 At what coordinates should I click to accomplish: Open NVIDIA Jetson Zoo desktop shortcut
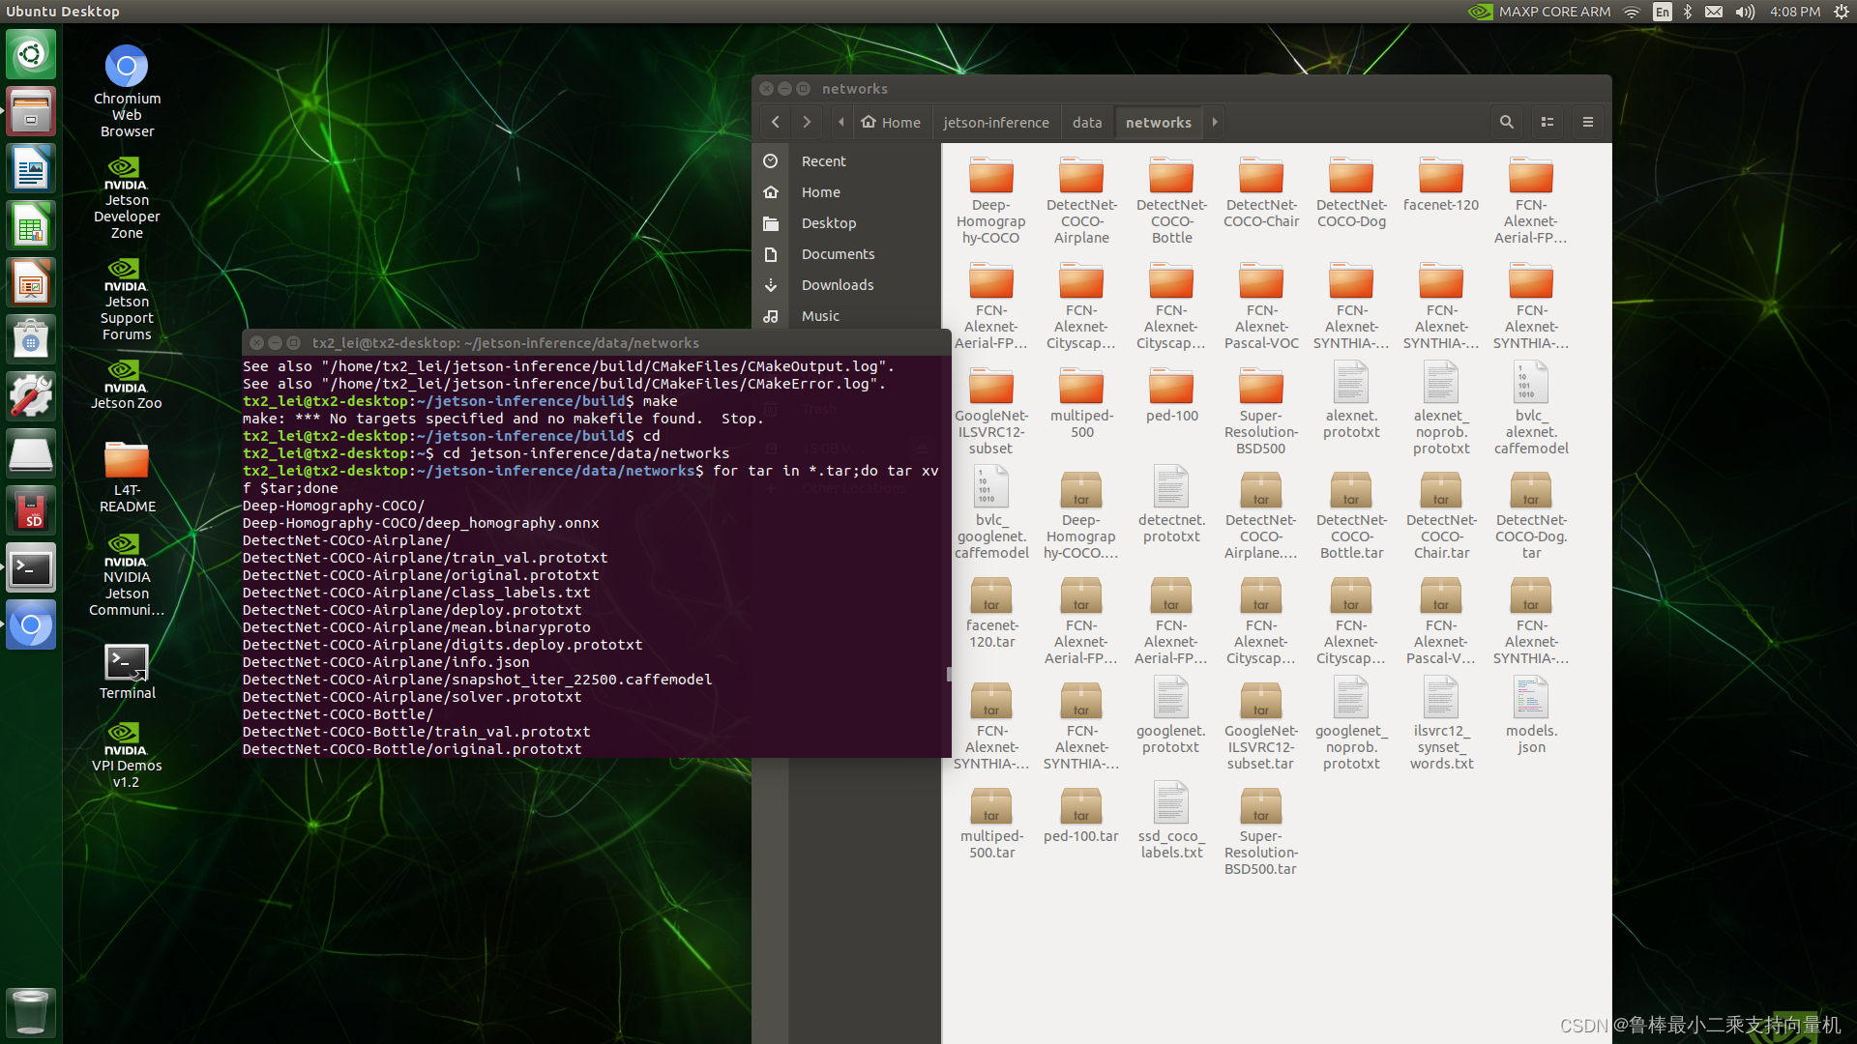(x=127, y=384)
